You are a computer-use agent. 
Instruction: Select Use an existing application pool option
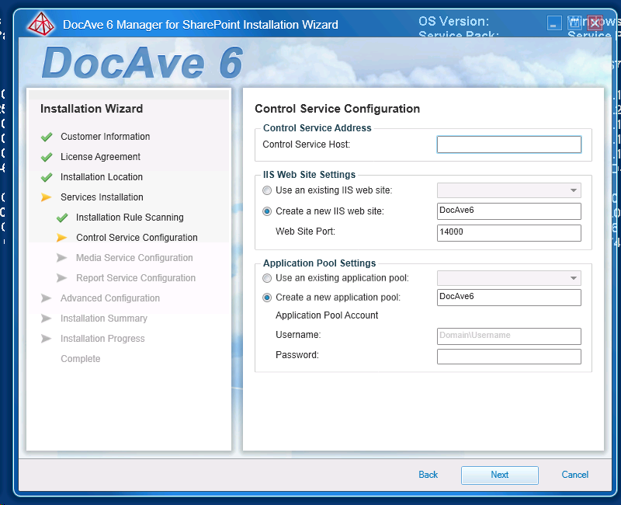(x=267, y=278)
